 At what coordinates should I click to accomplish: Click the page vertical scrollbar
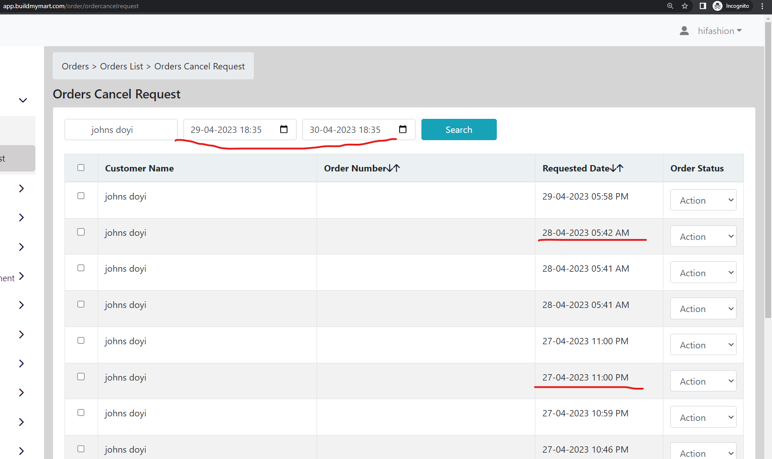click(768, 170)
